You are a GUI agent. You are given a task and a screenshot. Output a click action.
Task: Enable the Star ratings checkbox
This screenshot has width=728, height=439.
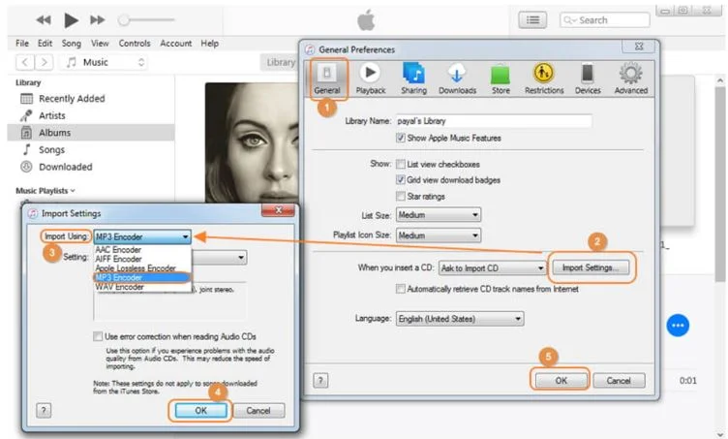[x=401, y=196]
